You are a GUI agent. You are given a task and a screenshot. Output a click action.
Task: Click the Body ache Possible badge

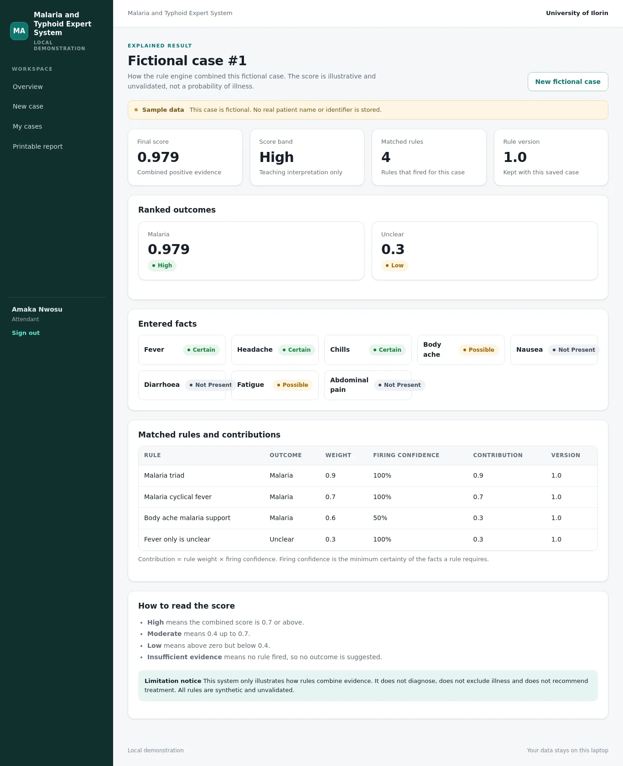(478, 350)
